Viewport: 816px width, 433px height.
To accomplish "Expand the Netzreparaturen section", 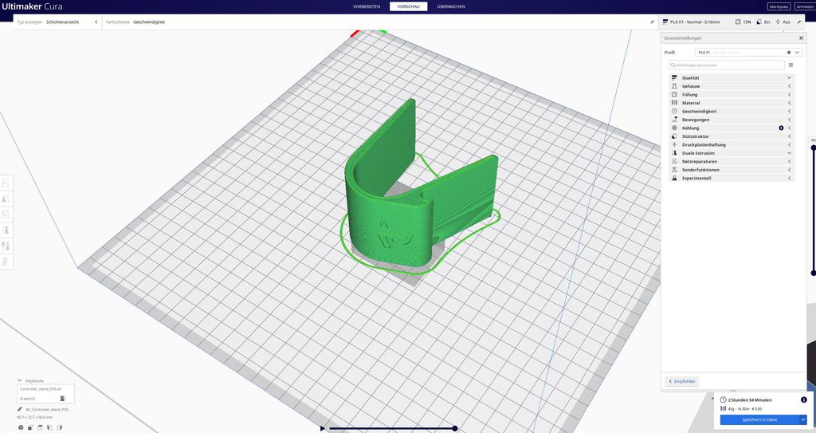I will [x=789, y=161].
